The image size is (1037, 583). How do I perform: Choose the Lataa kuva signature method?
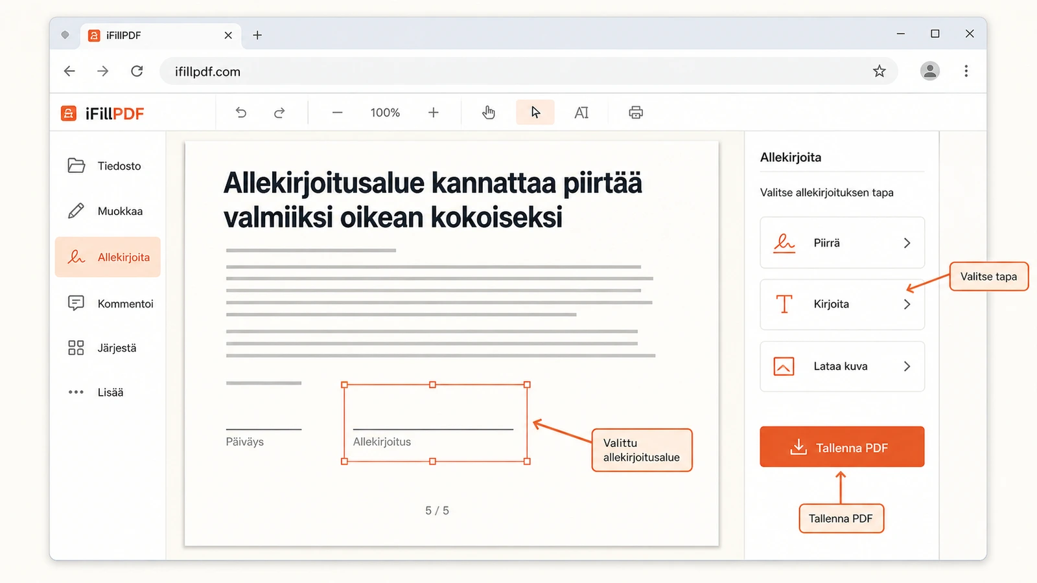pos(842,366)
